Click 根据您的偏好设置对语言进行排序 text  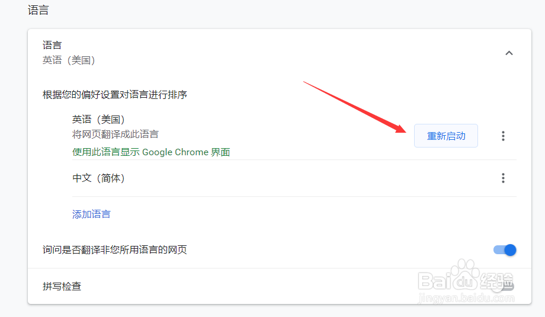[115, 95]
